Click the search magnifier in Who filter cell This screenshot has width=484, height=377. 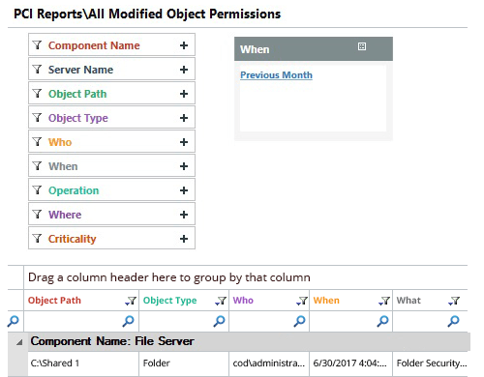(x=299, y=321)
